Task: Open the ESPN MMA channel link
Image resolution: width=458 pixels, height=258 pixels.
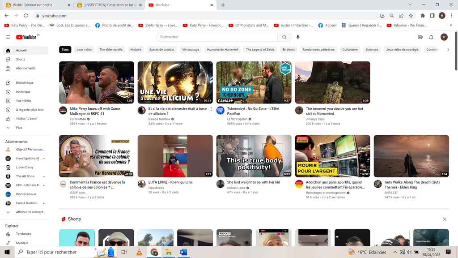Action: pyautogui.click(x=78, y=119)
